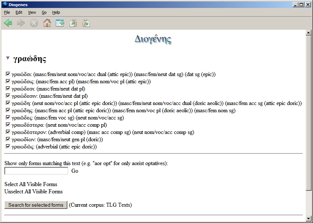Go to the home page icon

tap(47, 23)
